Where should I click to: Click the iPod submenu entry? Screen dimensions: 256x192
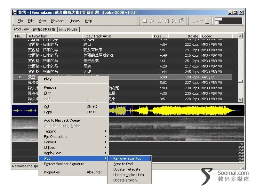[74, 158]
